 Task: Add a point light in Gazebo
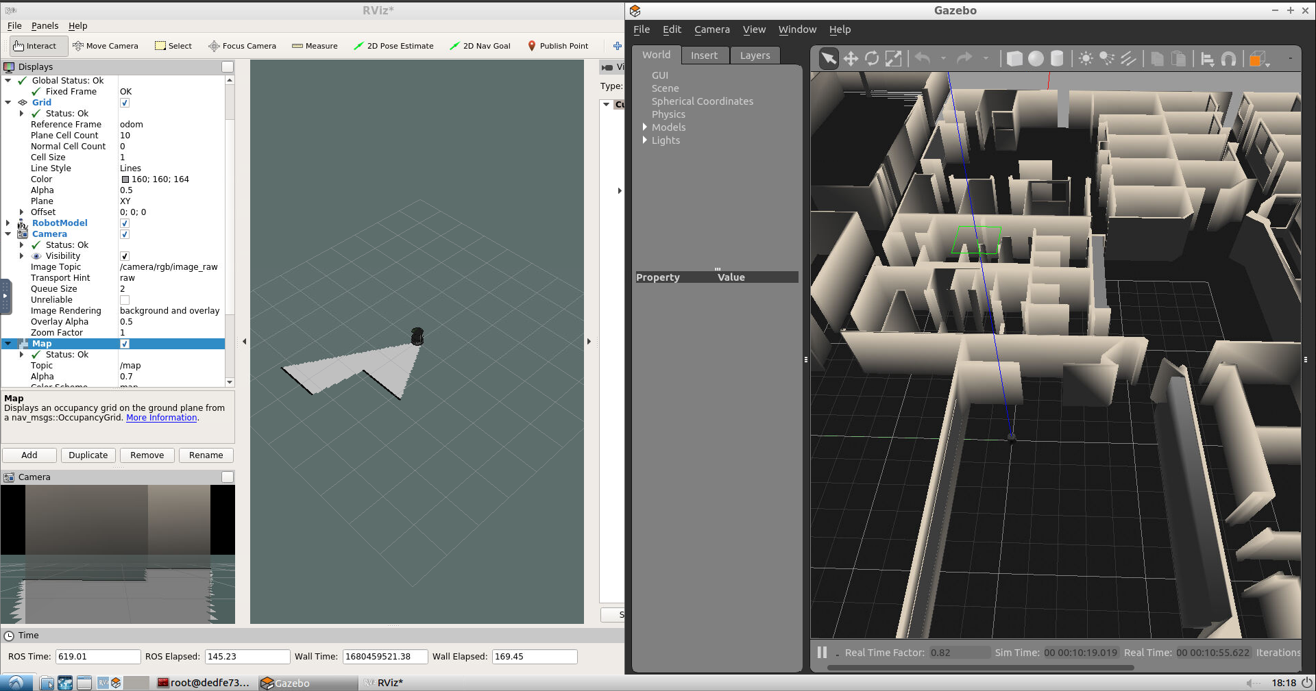pyautogui.click(x=1086, y=58)
